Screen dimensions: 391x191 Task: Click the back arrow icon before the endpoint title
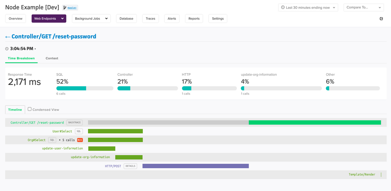click(7, 36)
